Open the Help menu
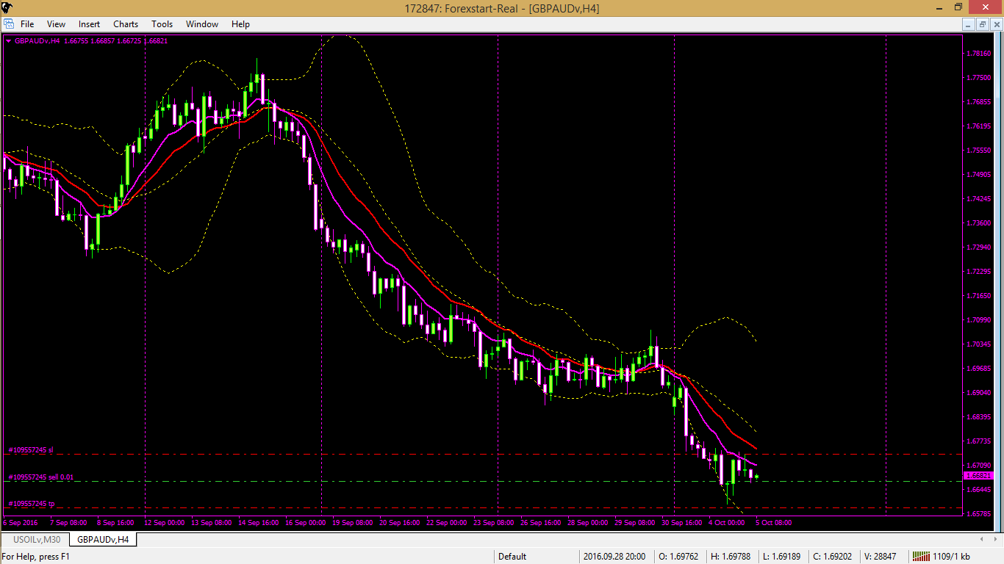 click(x=241, y=24)
